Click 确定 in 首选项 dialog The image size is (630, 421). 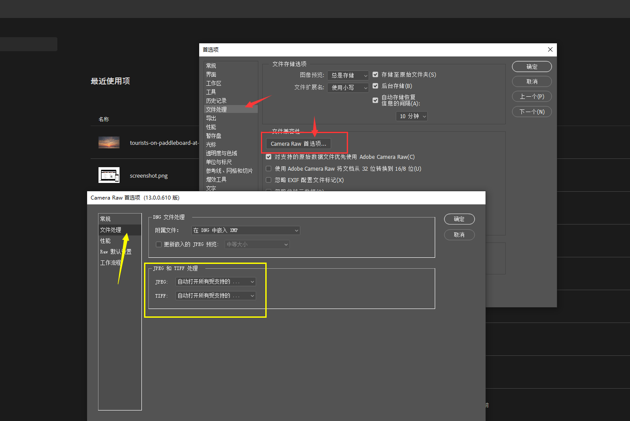tap(532, 67)
